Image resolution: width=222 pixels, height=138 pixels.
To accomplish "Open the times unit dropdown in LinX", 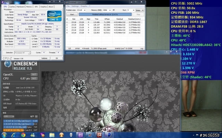I will (x=140, y=10).
